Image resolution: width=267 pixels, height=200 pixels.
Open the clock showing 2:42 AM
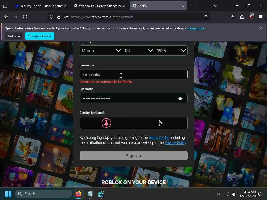pos(248,194)
